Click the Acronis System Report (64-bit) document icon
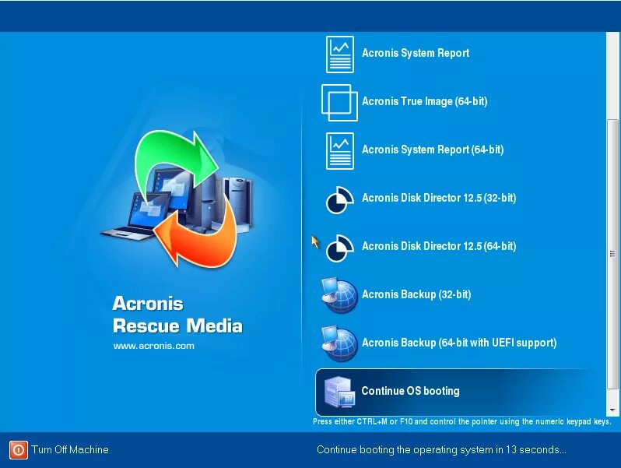The height and width of the screenshot is (468, 621). 340,151
